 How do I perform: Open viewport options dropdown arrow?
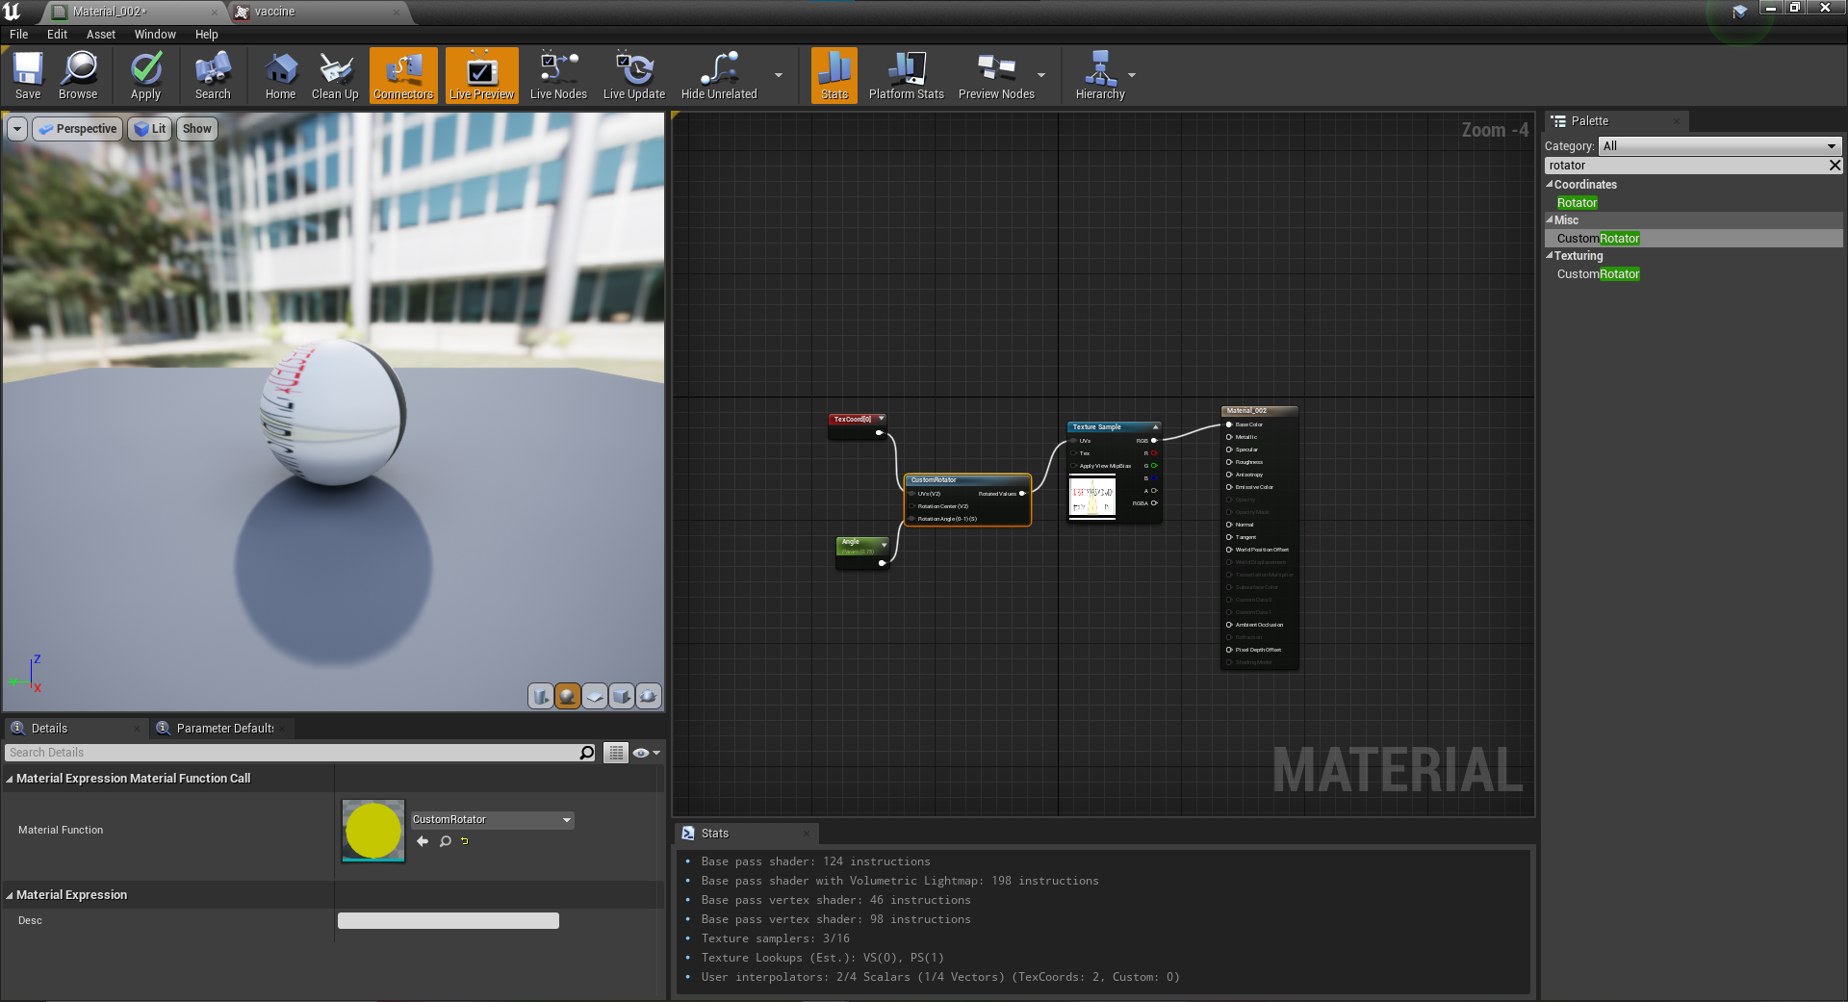point(17,129)
